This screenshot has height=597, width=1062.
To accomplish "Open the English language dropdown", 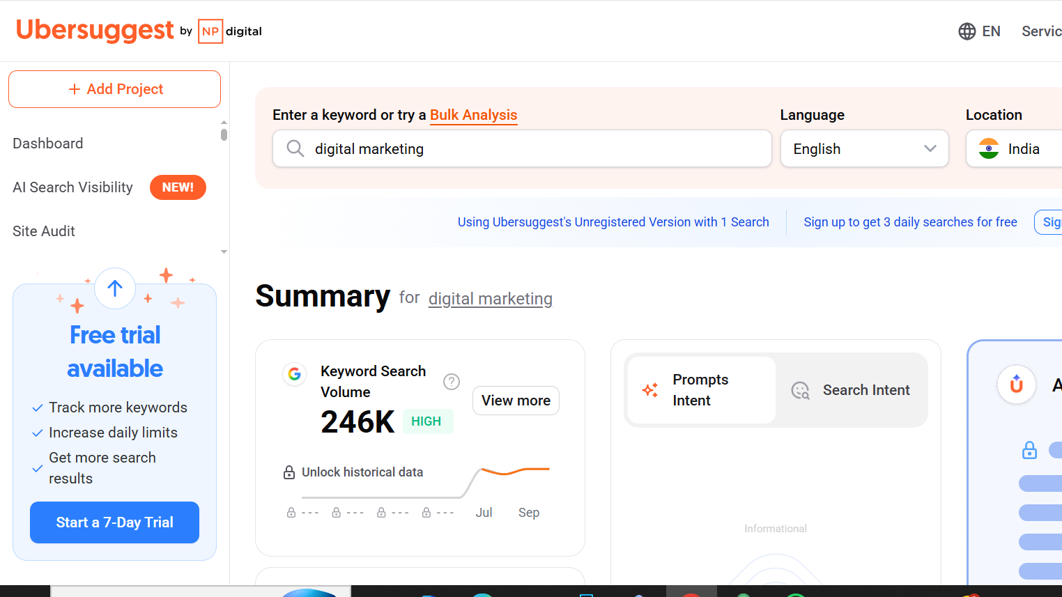I will click(x=864, y=148).
